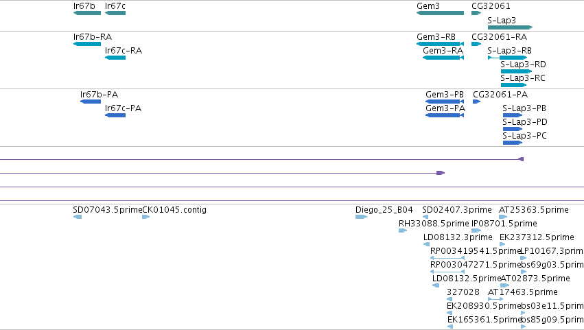Select the CG32061-PA protein
This screenshot has width=584, height=330.
477,102
